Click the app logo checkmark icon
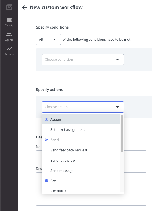152x211 pixels. click(9, 7)
